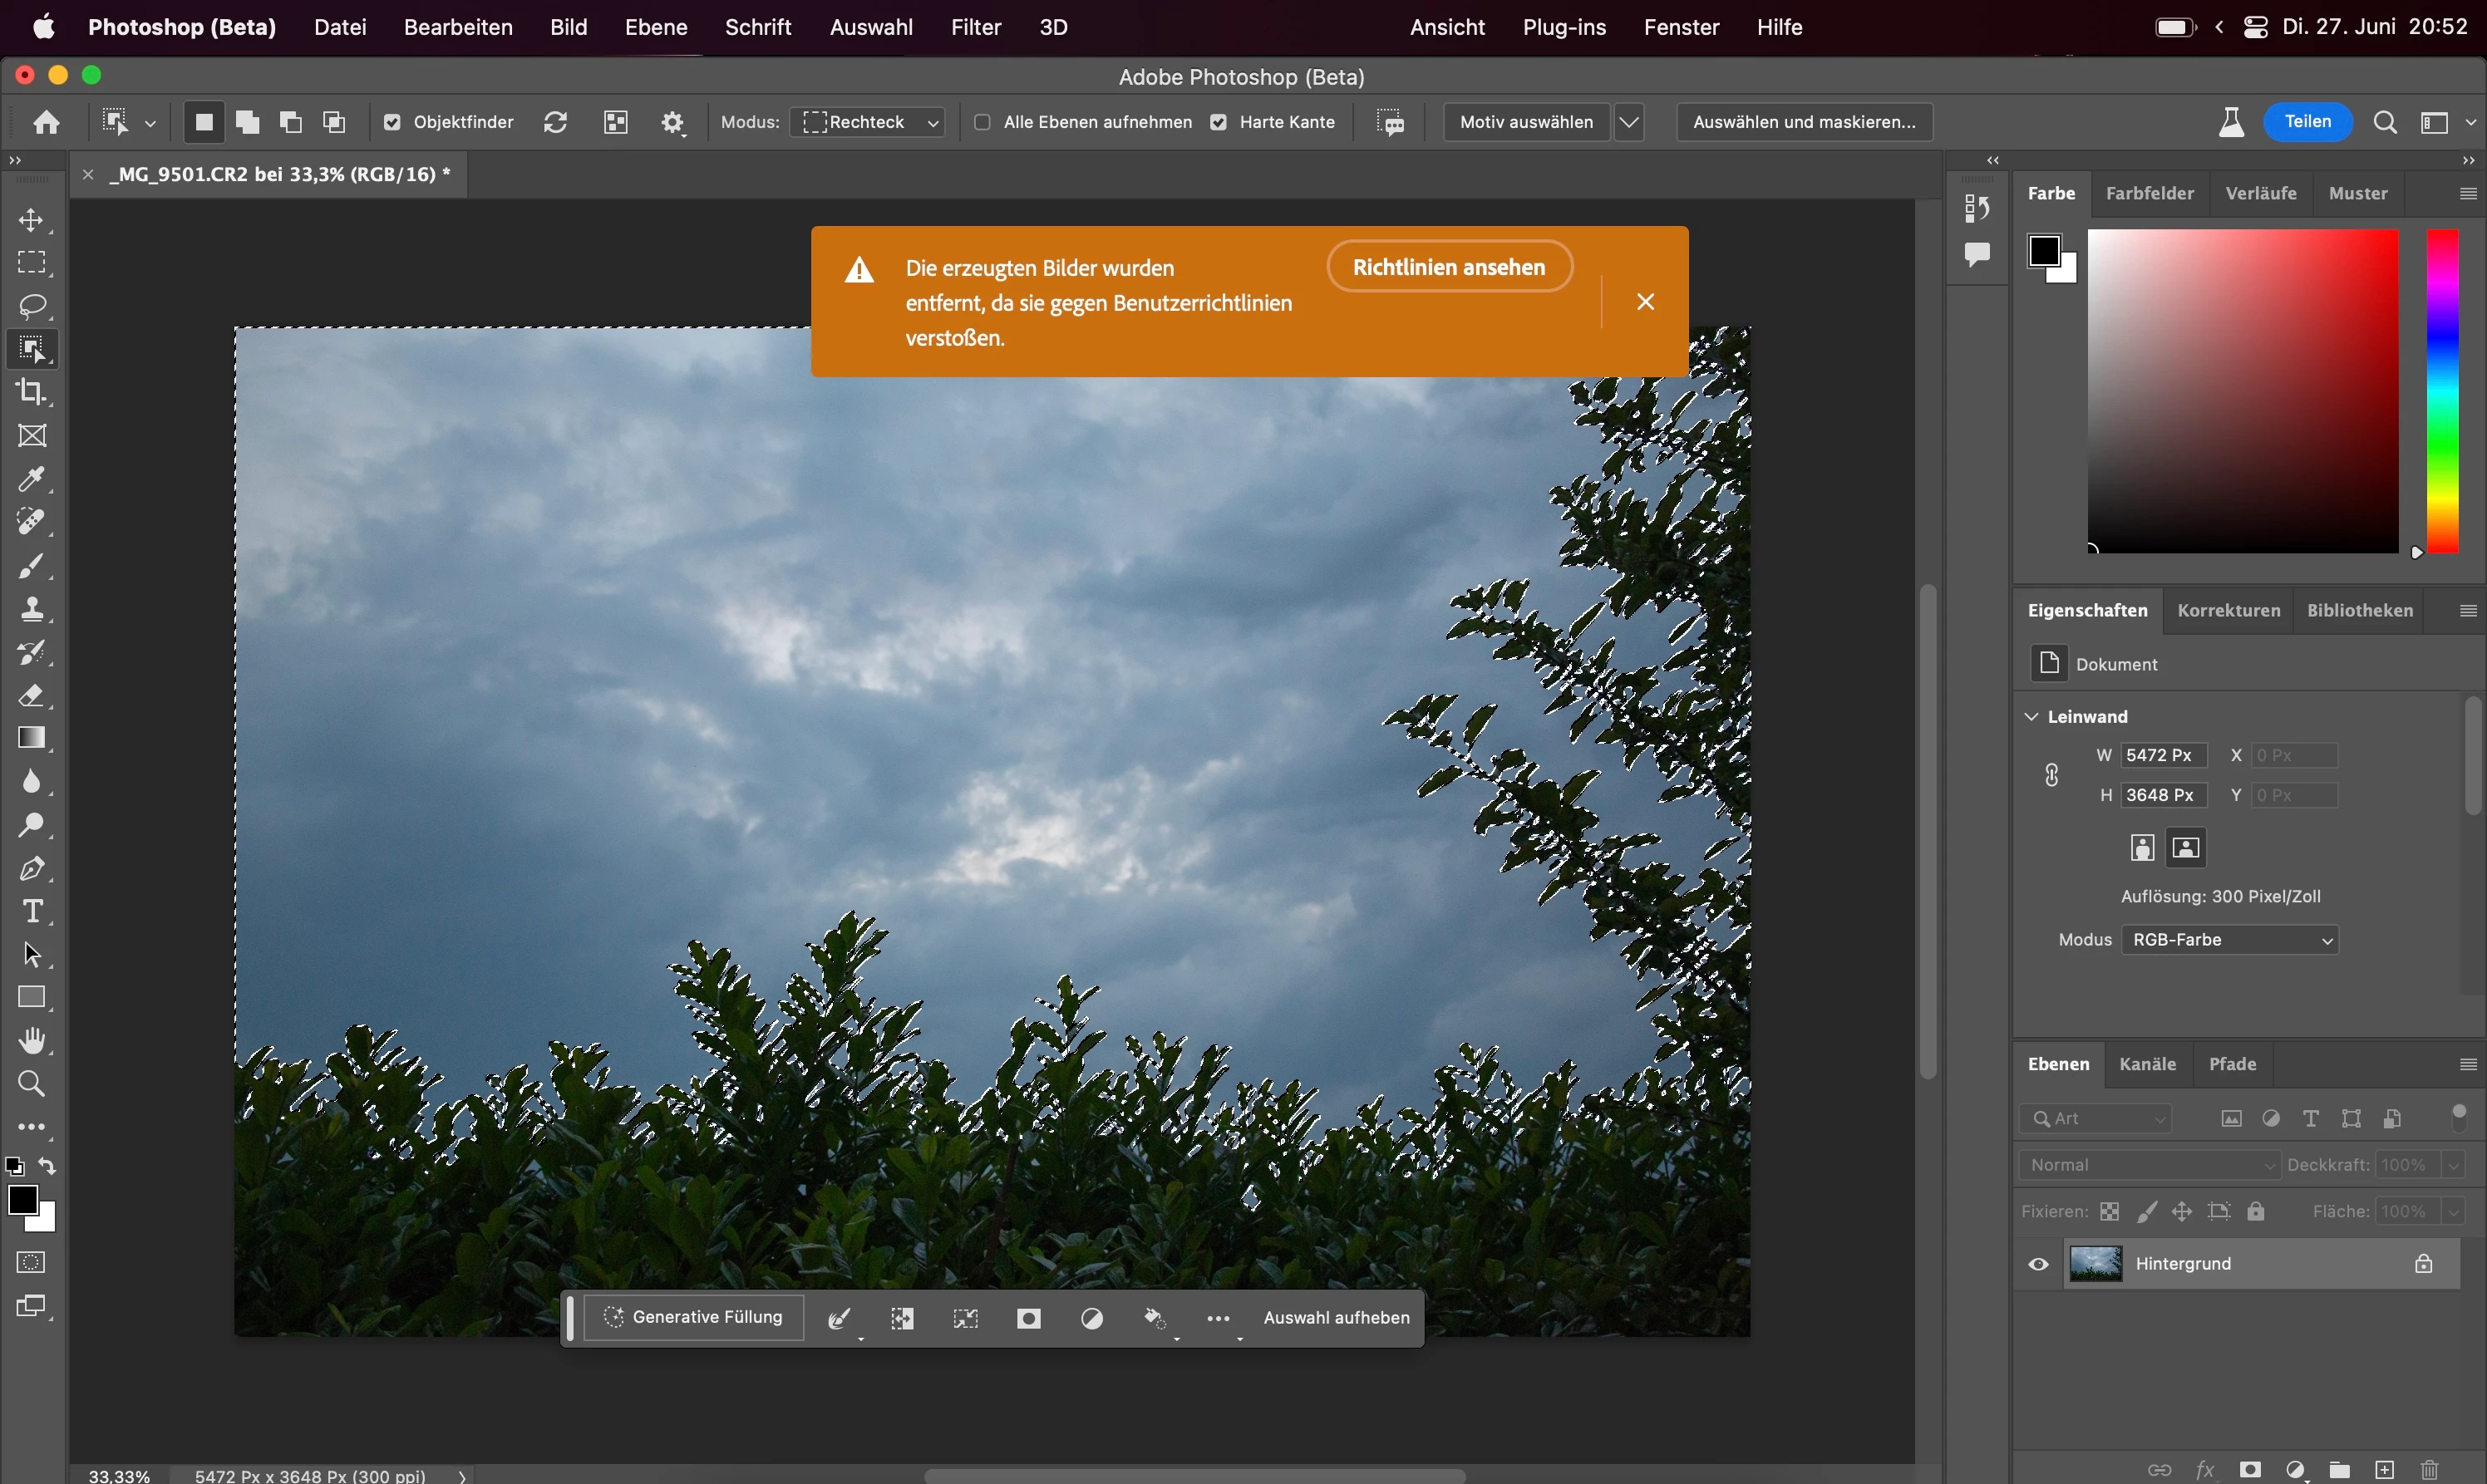Hide the Hintergrund layer

click(2038, 1264)
